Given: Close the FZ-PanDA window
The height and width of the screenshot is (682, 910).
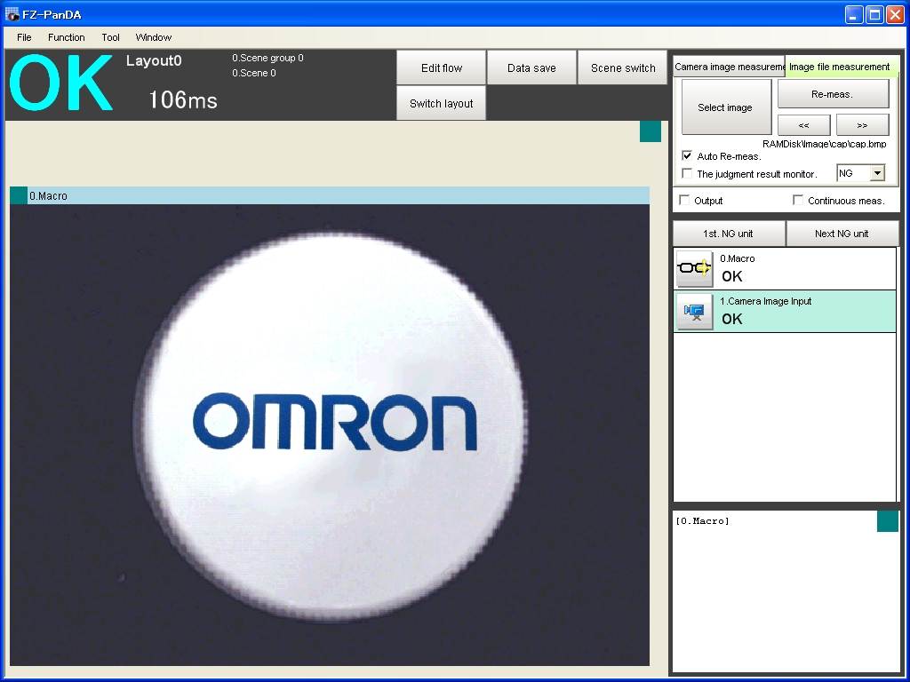Looking at the screenshot, I should [894, 14].
